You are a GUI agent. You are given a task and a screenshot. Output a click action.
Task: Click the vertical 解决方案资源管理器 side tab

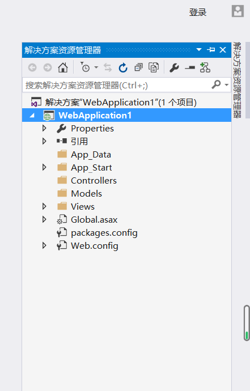(237, 80)
